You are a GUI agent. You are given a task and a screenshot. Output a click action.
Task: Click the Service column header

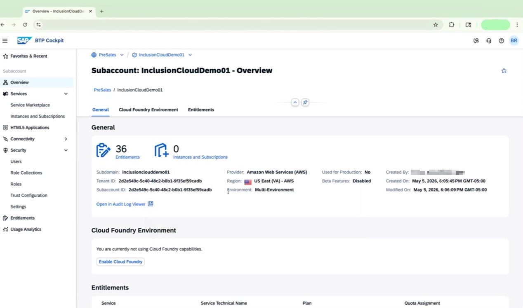click(x=108, y=303)
